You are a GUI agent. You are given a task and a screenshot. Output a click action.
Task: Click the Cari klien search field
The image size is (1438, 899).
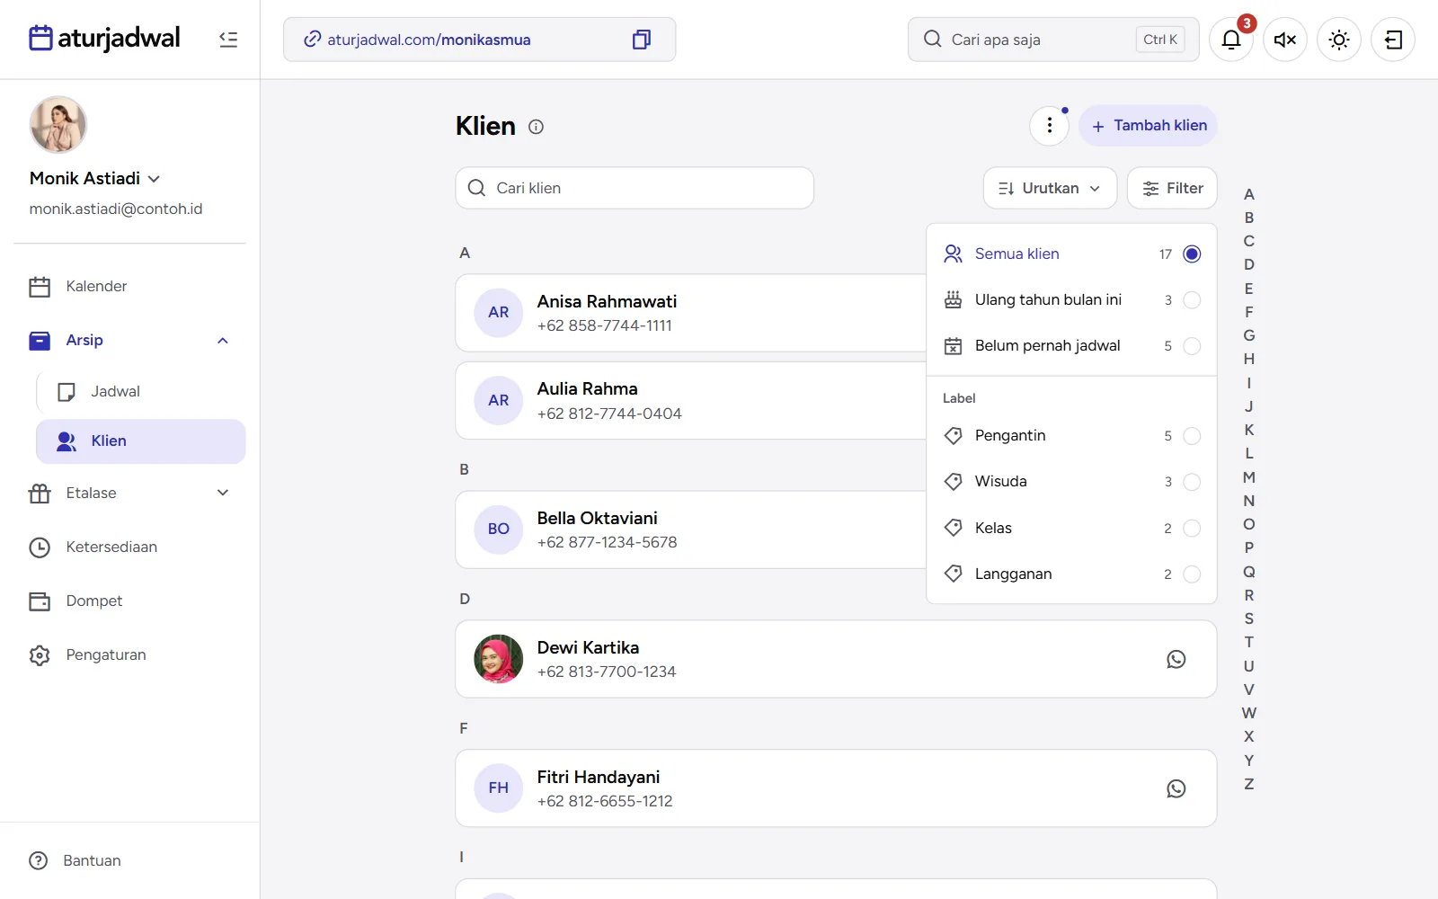click(x=635, y=188)
